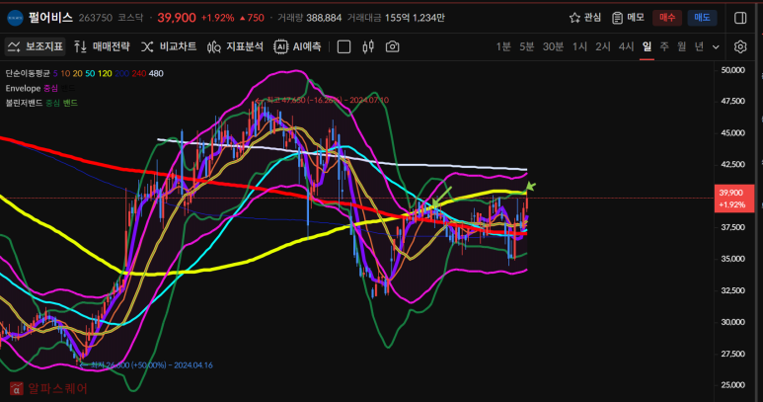Toggle the 200-period moving average

122,73
